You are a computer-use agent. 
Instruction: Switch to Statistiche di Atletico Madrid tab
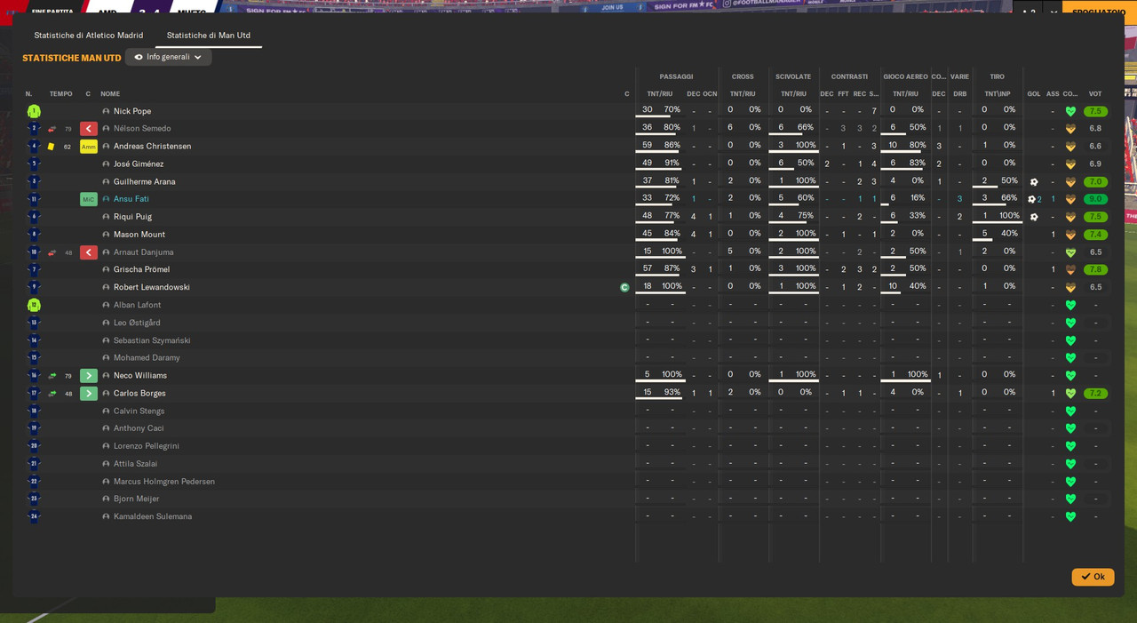(x=89, y=36)
